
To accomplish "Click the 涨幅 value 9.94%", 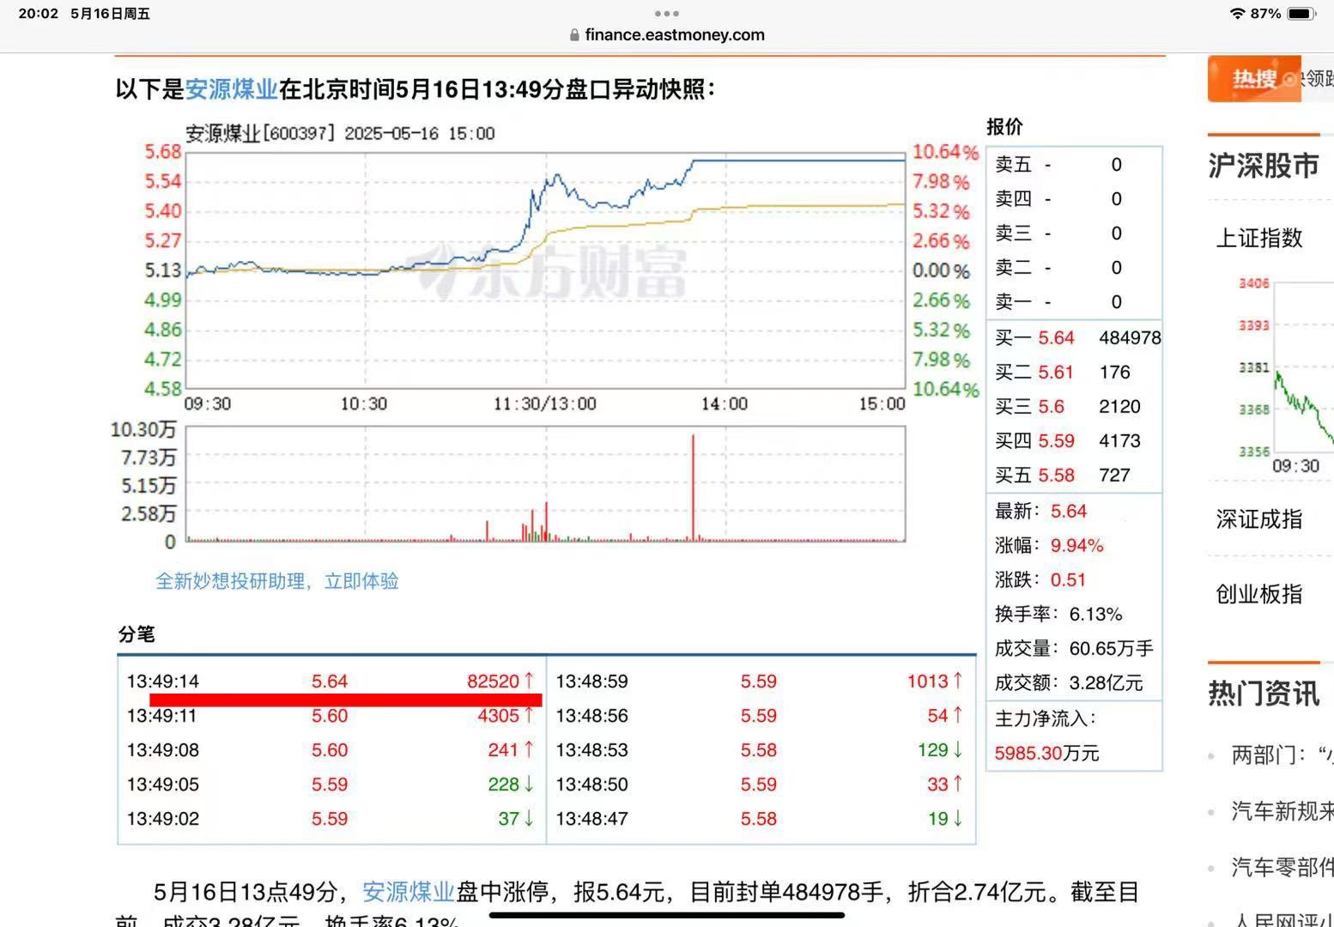I will coord(1077,546).
